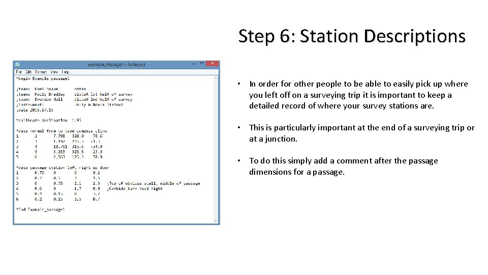Click the comment 'Top of obvious stall, middle of passage'
This screenshot has width=488, height=275.
click(154, 183)
